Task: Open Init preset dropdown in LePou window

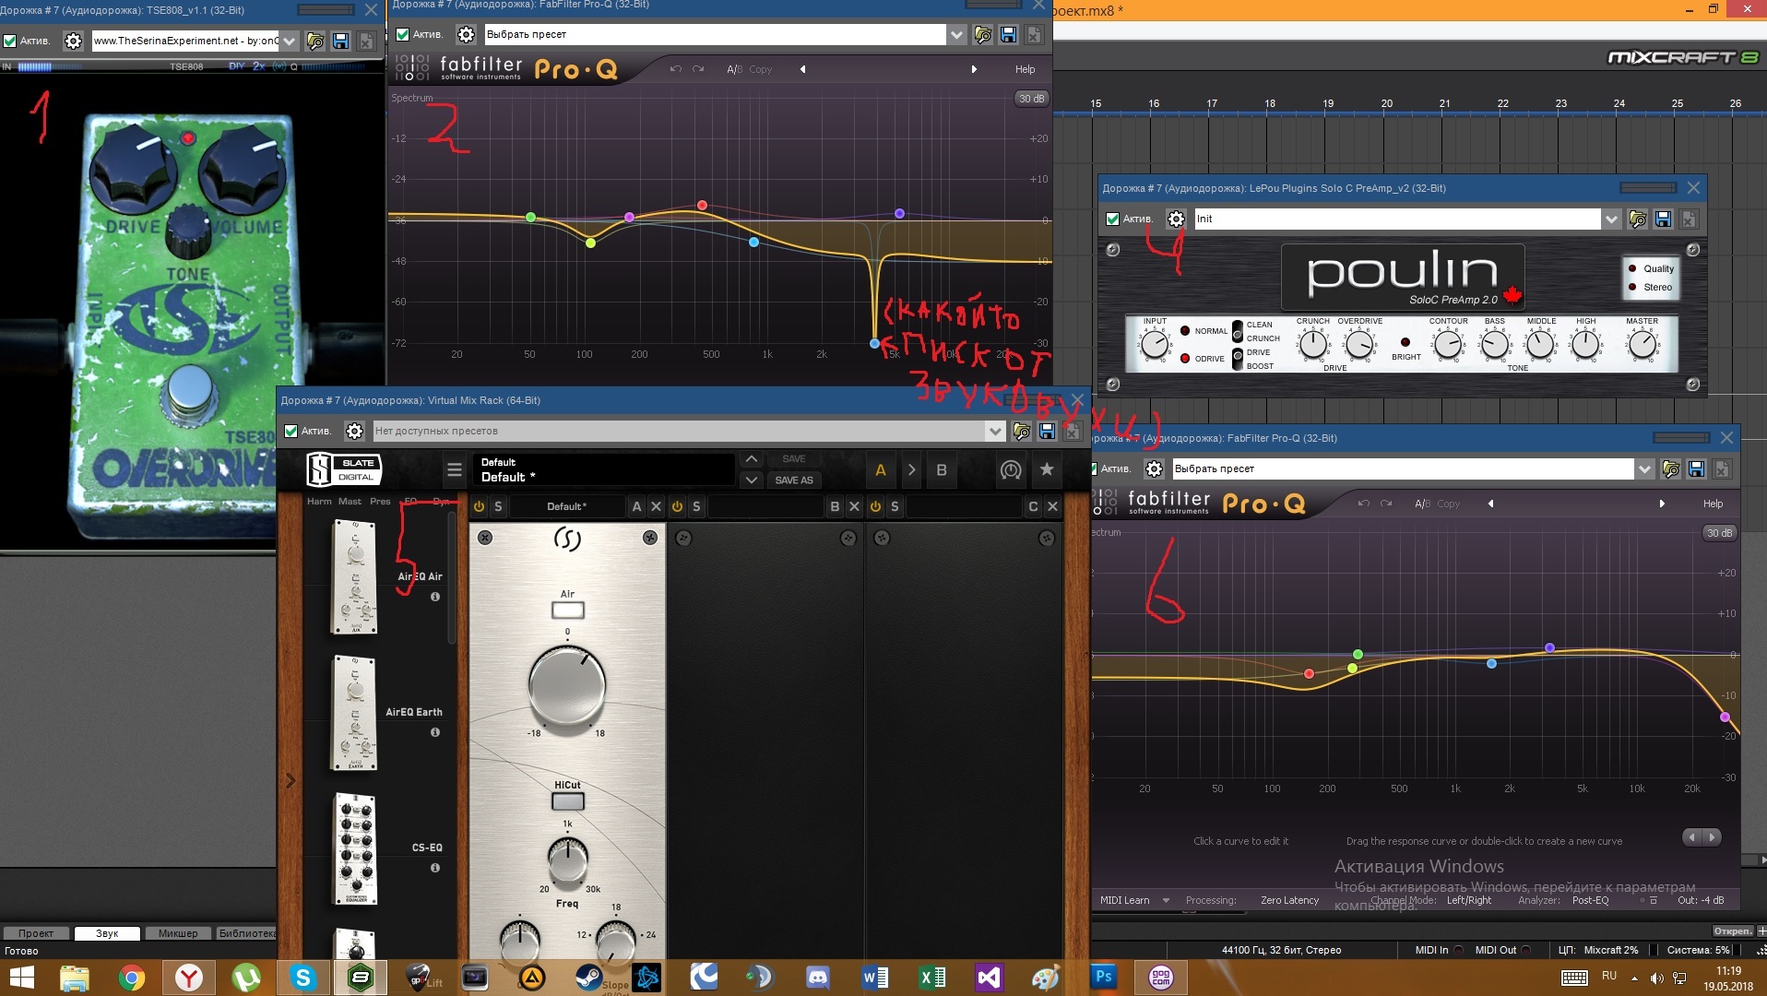Action: [x=1610, y=219]
